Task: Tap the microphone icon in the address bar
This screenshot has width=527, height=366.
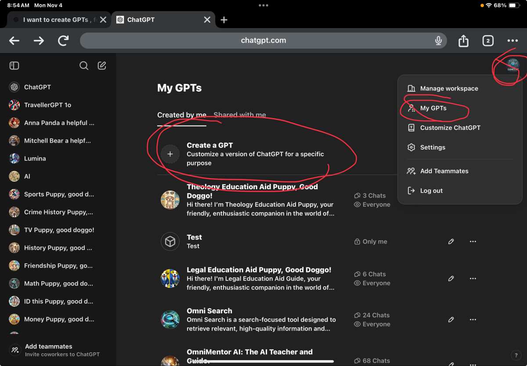Action: pos(438,41)
